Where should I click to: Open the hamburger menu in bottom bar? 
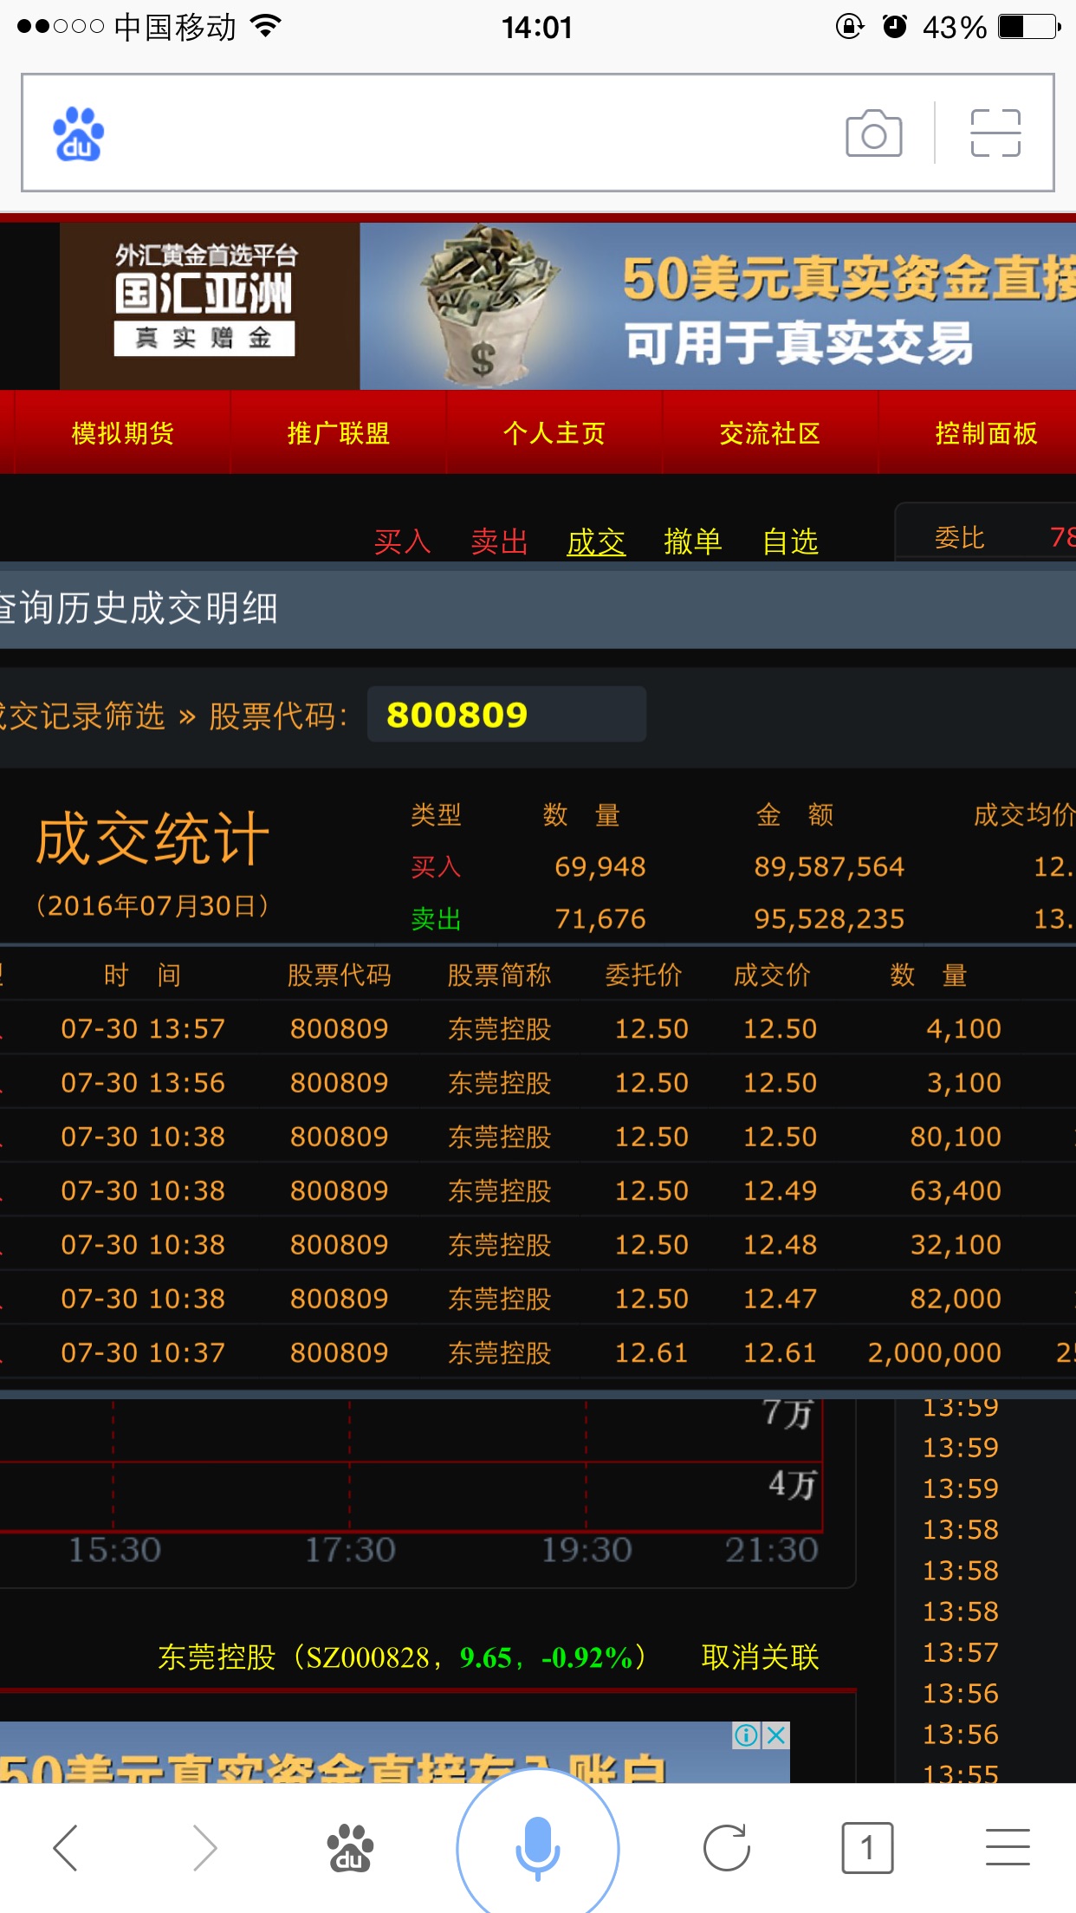pyautogui.click(x=1008, y=1848)
